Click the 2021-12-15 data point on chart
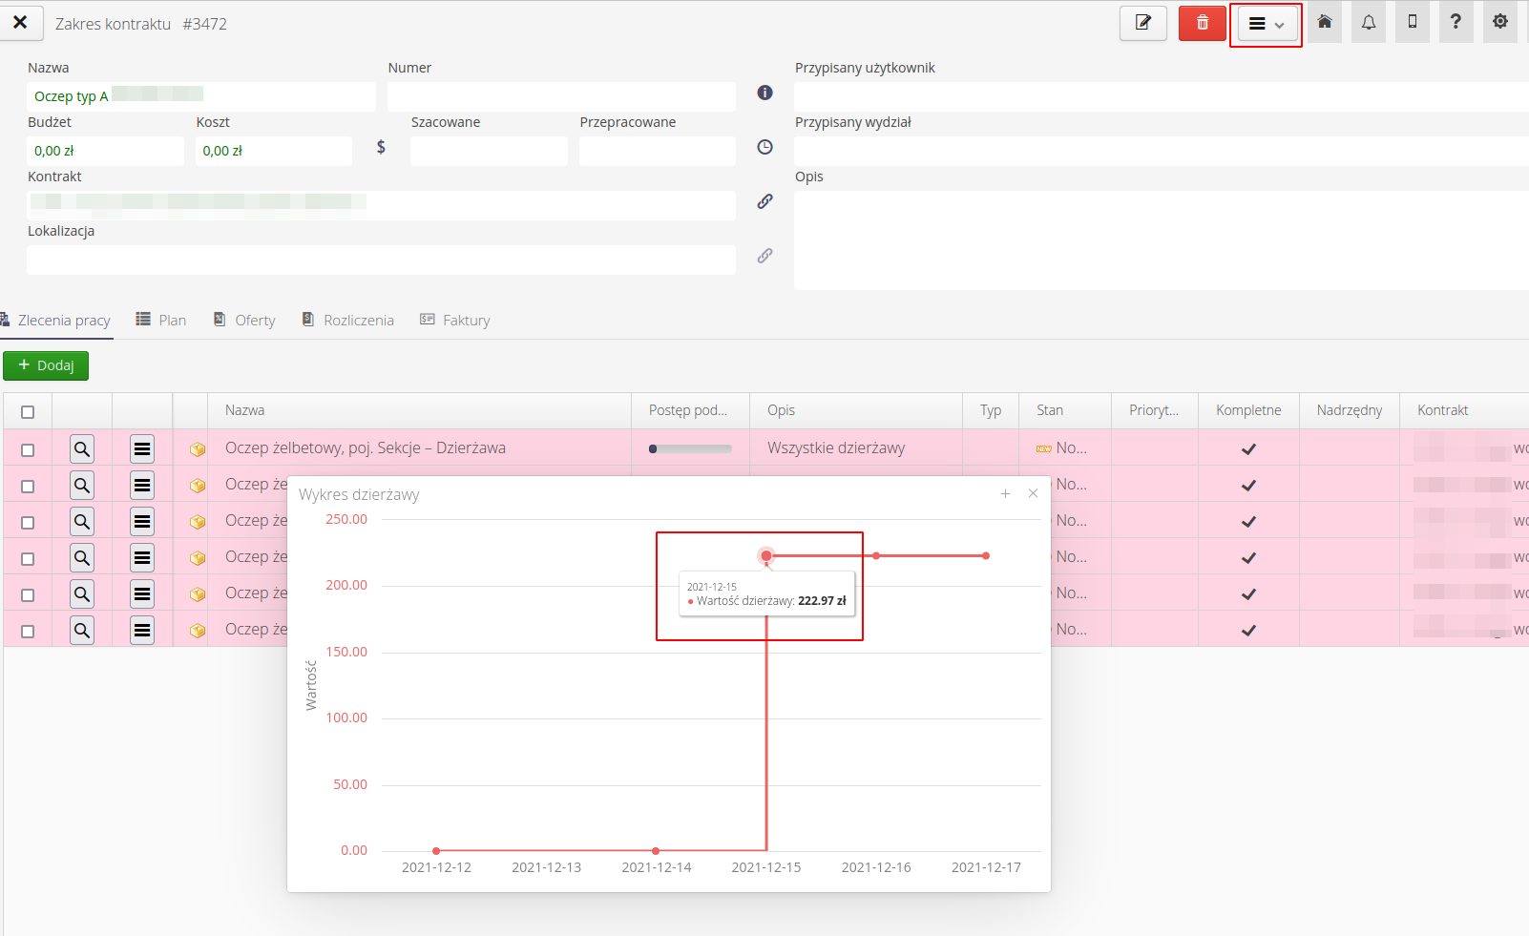Image resolution: width=1529 pixels, height=936 pixels. 766,555
